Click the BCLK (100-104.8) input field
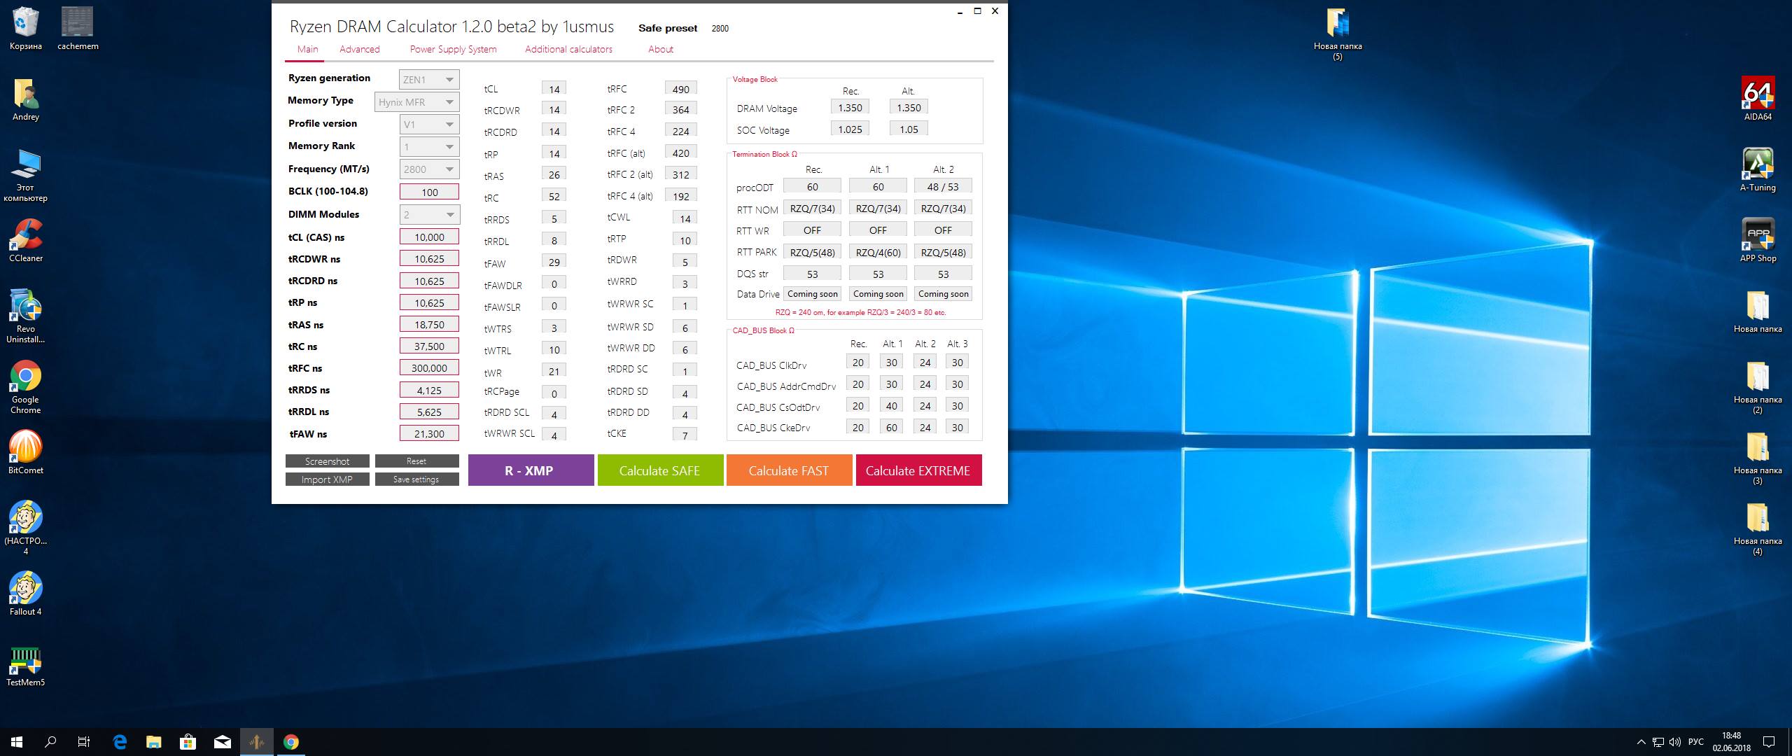The height and width of the screenshot is (756, 1792). coord(429,192)
